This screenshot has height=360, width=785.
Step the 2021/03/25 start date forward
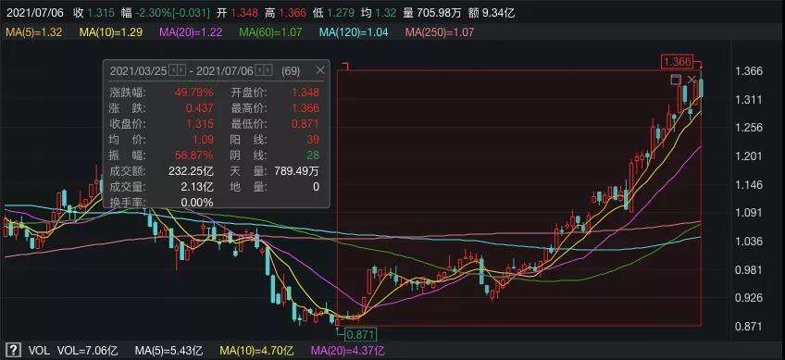181,70
